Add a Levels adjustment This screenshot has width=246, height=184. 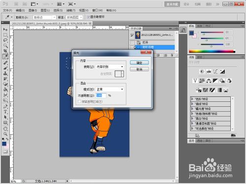pyautogui.click(x=209, y=71)
